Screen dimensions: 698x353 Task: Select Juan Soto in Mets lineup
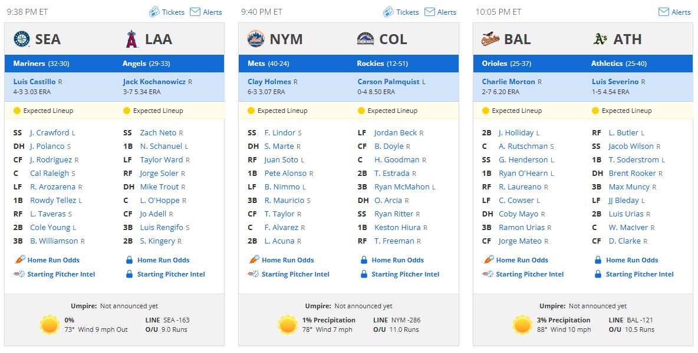click(281, 160)
